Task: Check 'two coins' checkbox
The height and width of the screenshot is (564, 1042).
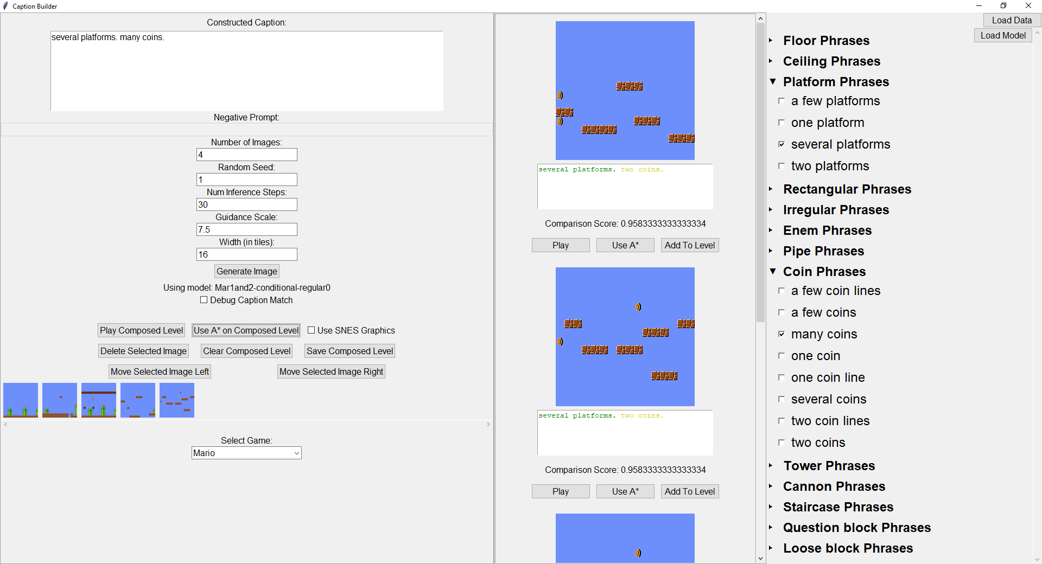Action: pyautogui.click(x=781, y=443)
